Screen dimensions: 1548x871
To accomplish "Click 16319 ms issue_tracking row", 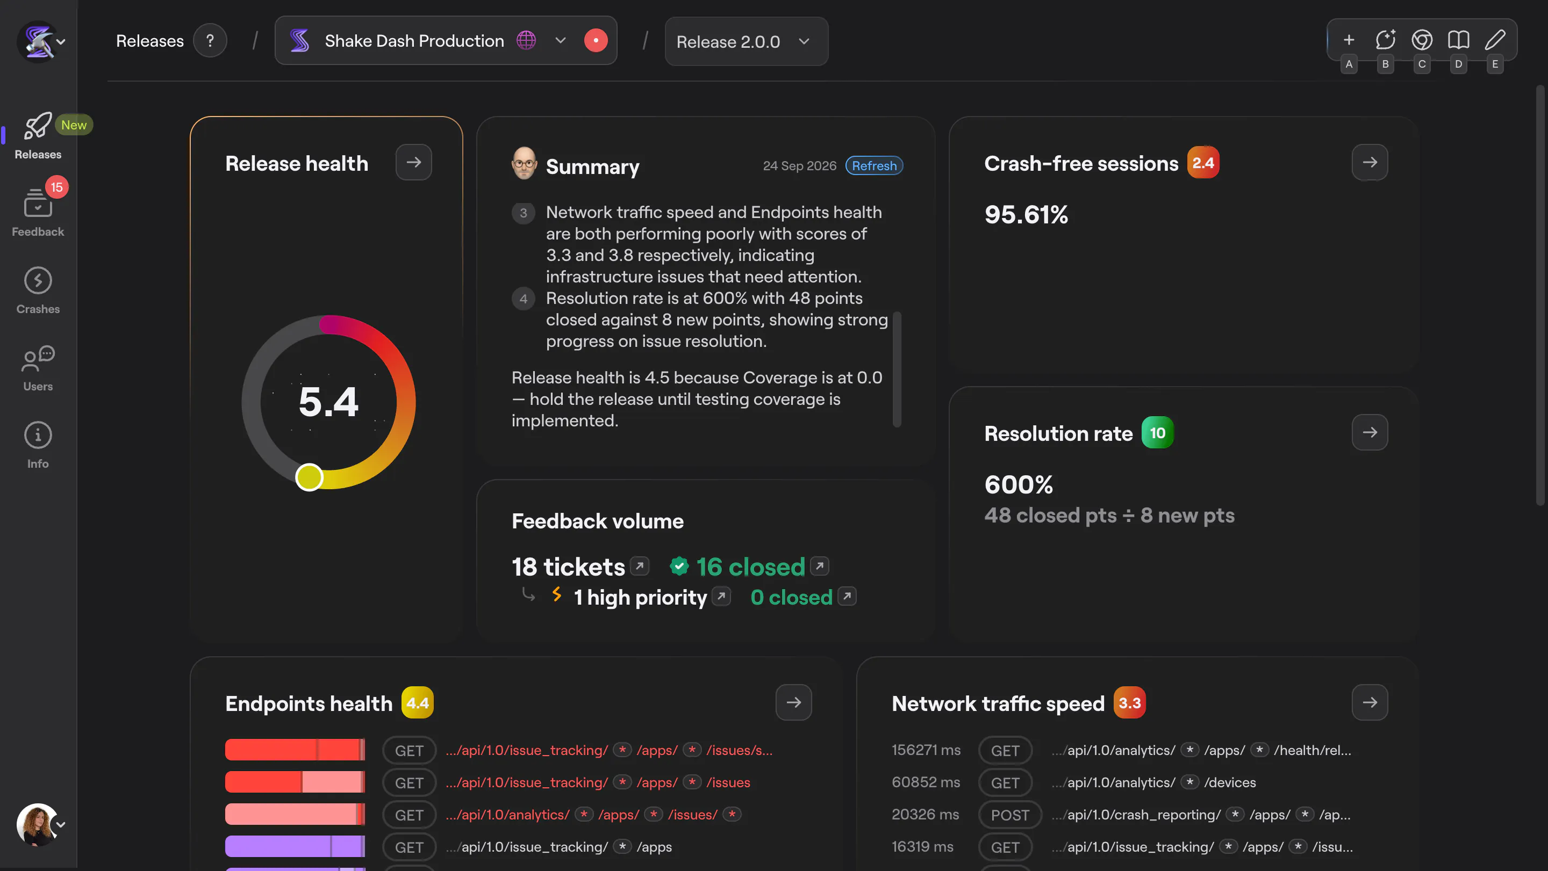I will click(1122, 847).
